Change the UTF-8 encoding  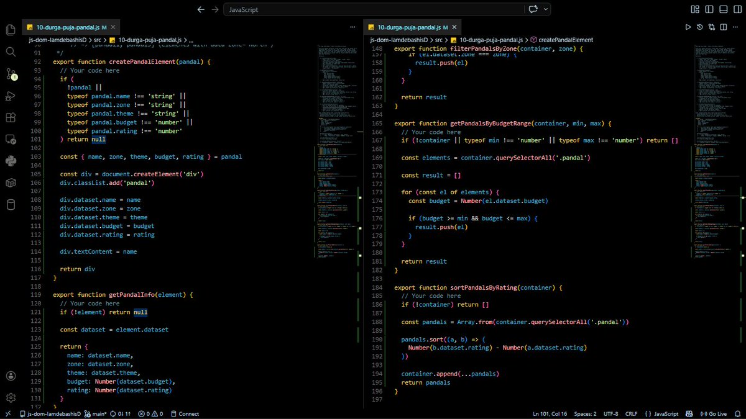[x=610, y=413]
